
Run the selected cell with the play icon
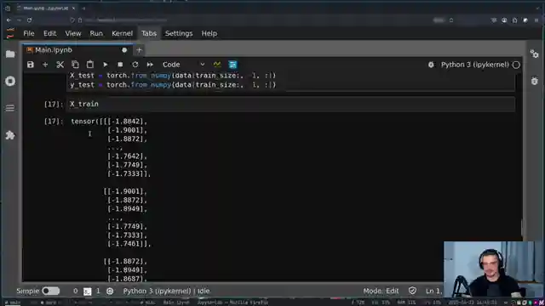pyautogui.click(x=106, y=65)
